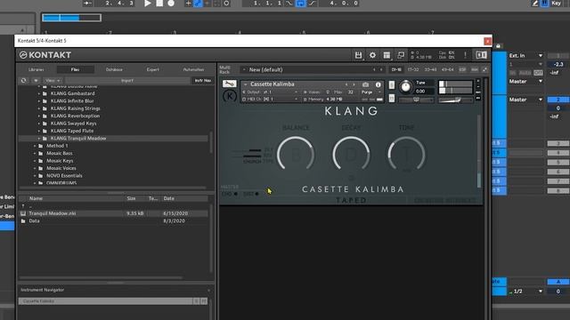Image resolution: width=570 pixels, height=320 pixels.
Task: Open the Ext. In dropdown in DAW mixer
Action: (525, 55)
